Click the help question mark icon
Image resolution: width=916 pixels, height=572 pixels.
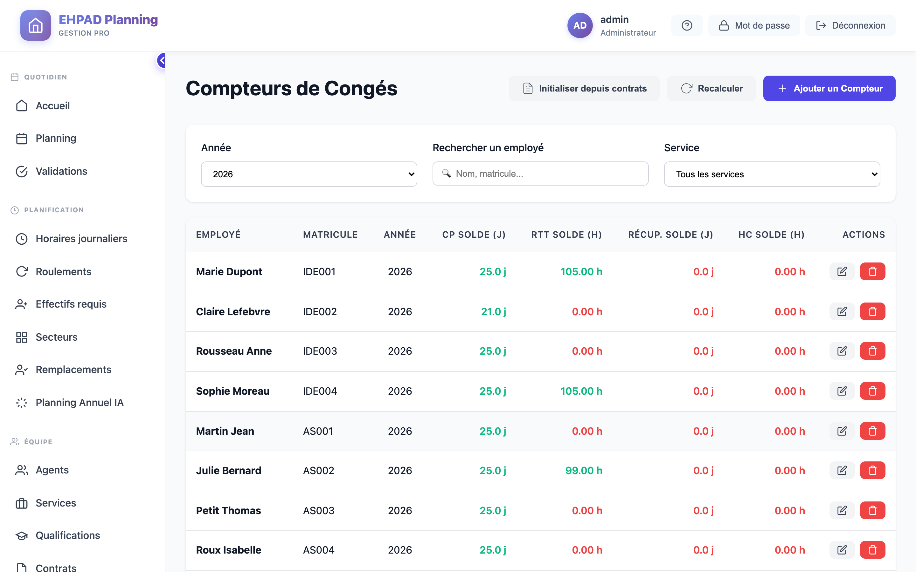click(x=687, y=25)
